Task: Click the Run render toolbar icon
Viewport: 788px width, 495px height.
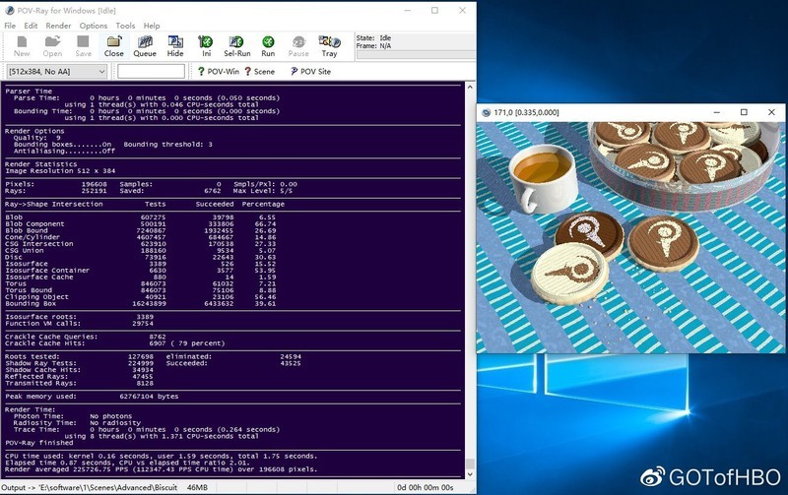Action: 268,45
